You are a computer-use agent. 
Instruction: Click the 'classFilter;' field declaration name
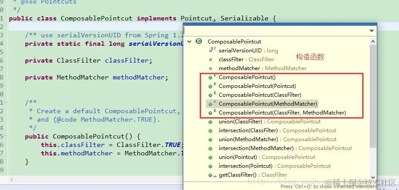coord(129,60)
